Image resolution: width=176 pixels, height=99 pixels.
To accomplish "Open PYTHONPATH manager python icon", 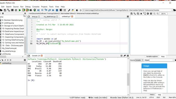I will click(73, 10).
